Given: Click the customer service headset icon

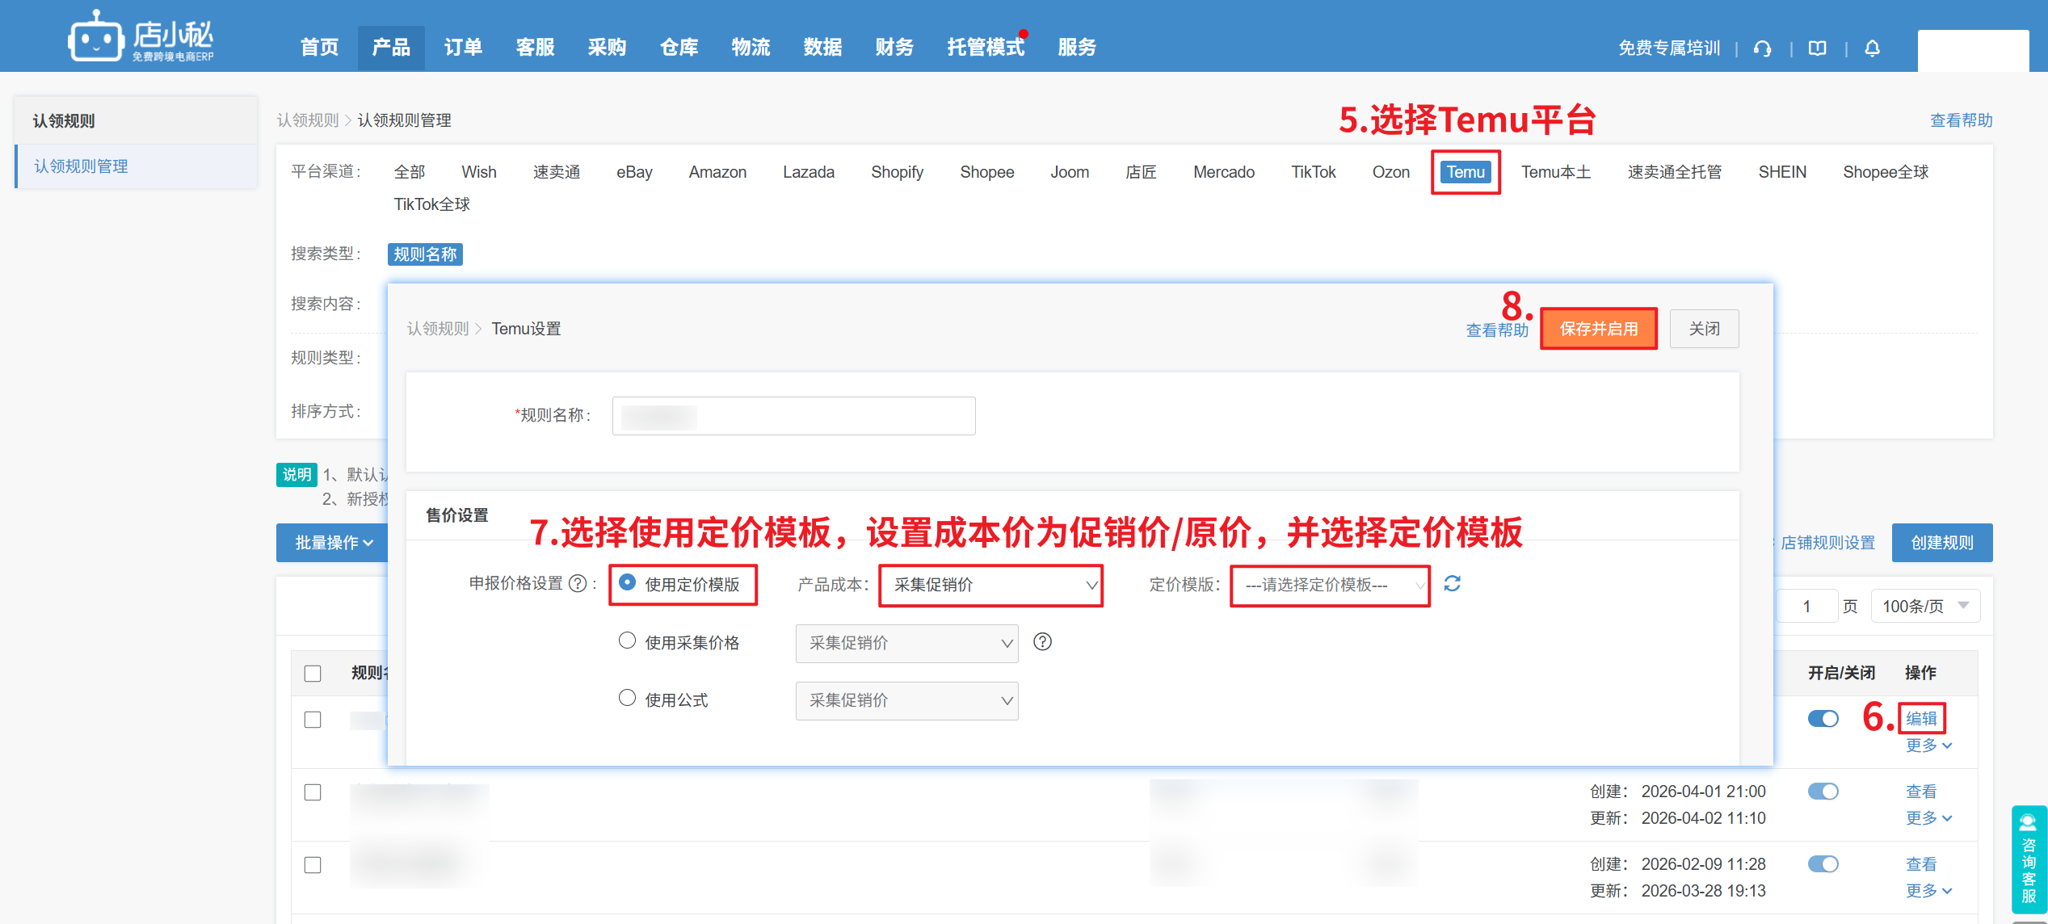Looking at the screenshot, I should tap(1762, 48).
